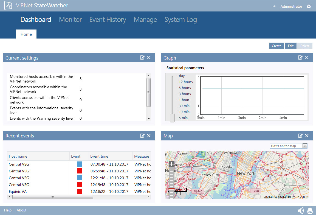This screenshot has height=215, width=316.
Task: Click the red event square for Equinix VA
Action: (x=79, y=192)
